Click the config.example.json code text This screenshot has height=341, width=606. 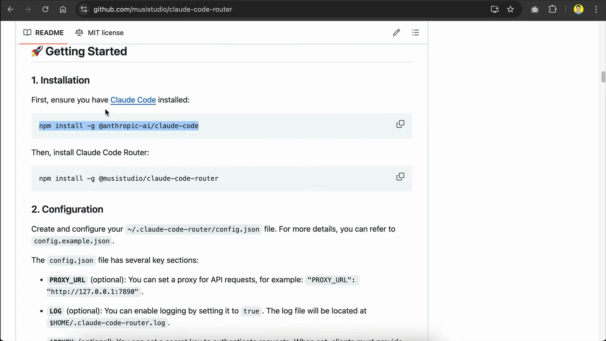[x=72, y=241]
